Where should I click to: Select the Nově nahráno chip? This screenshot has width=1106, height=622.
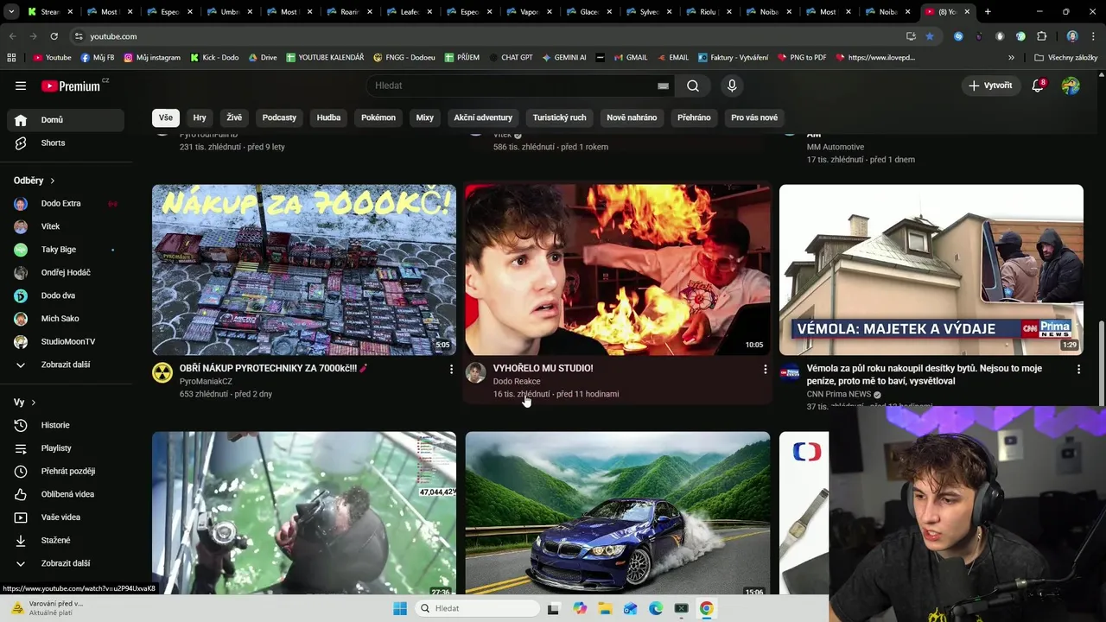pyautogui.click(x=632, y=117)
